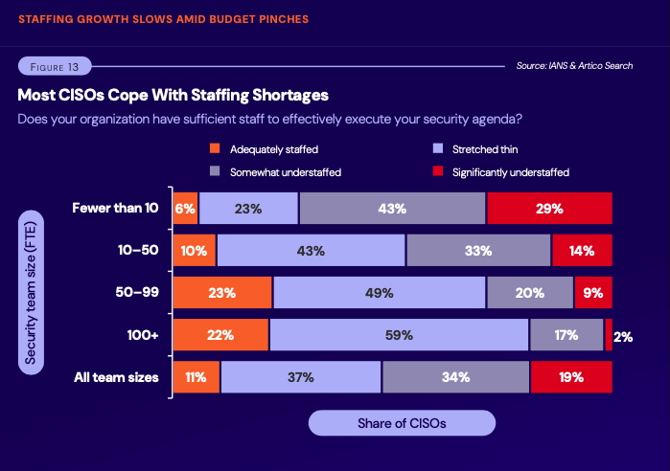
Task: Select the 29% red bar for Fewer than 10
Action: pos(549,208)
